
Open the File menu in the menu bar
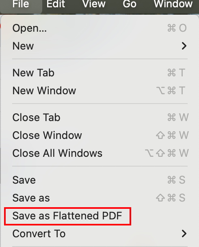(x=21, y=4)
